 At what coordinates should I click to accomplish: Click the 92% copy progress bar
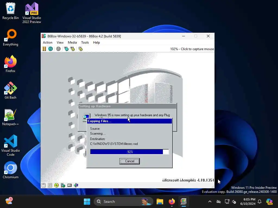pyautogui.click(x=129, y=152)
